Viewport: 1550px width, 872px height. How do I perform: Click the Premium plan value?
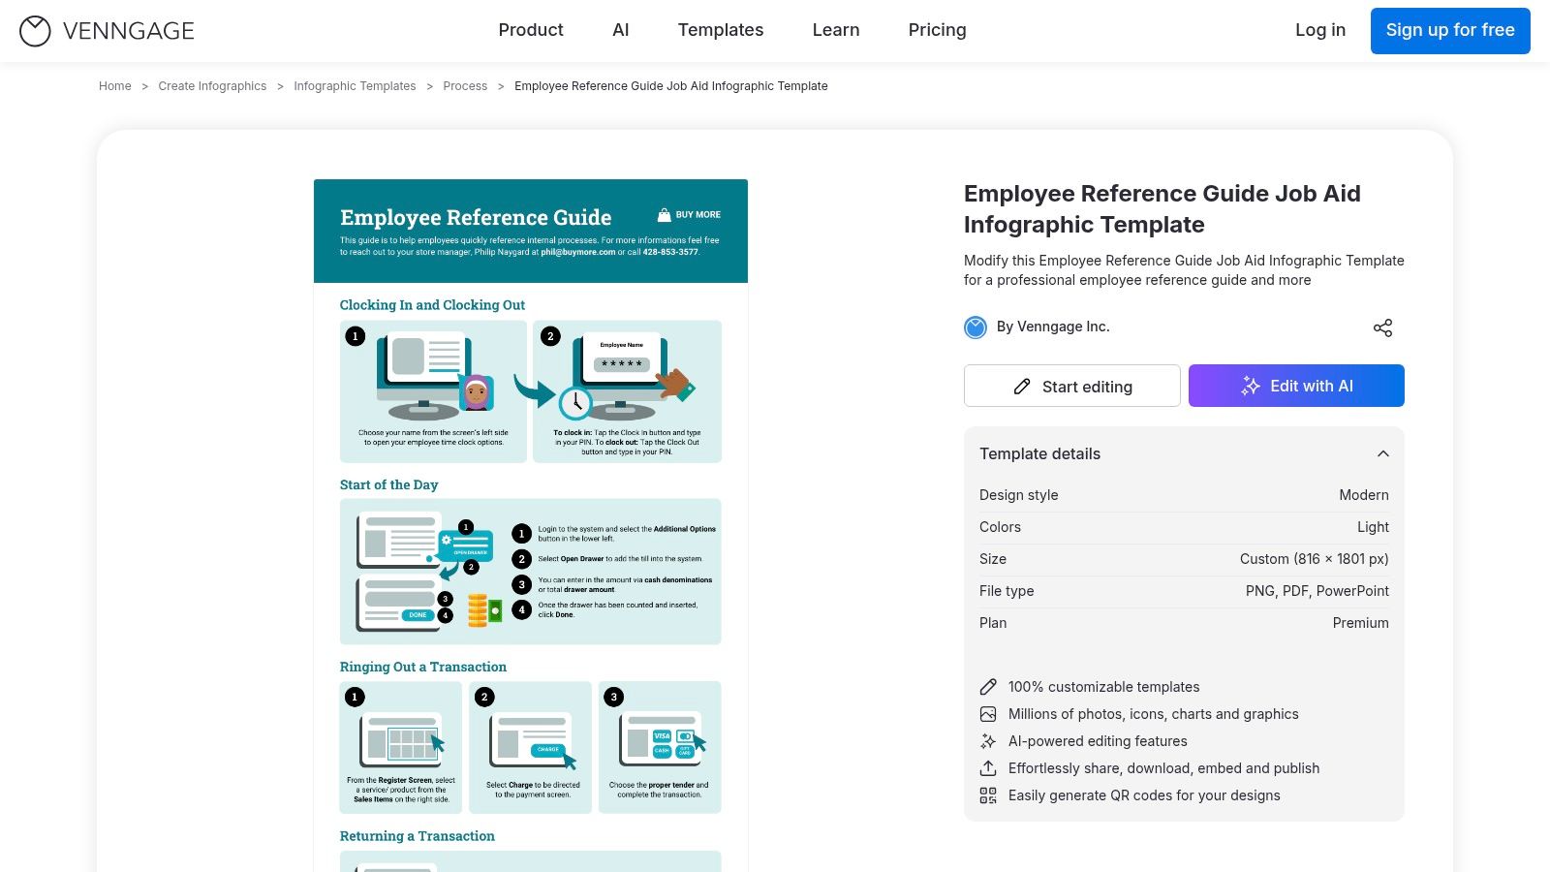coord(1360,623)
